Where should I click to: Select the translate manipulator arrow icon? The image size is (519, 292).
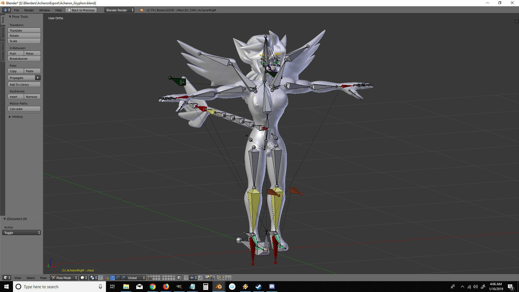click(112, 278)
